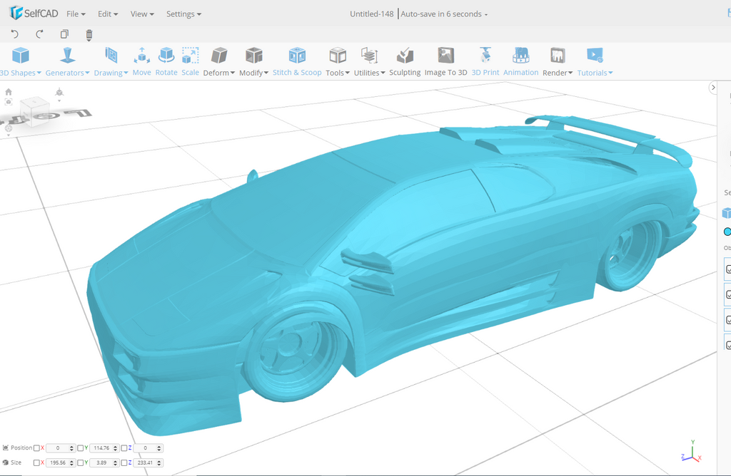This screenshot has height=476, width=731.
Task: Expand the 3D Shapes dropdown
Action: click(x=20, y=73)
